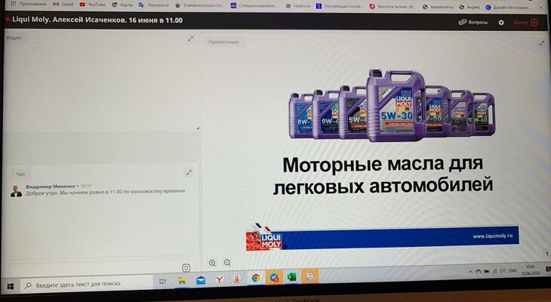Open the Вопросы questions panel
Image resolution: width=551 pixels, height=302 pixels.
tap(473, 22)
